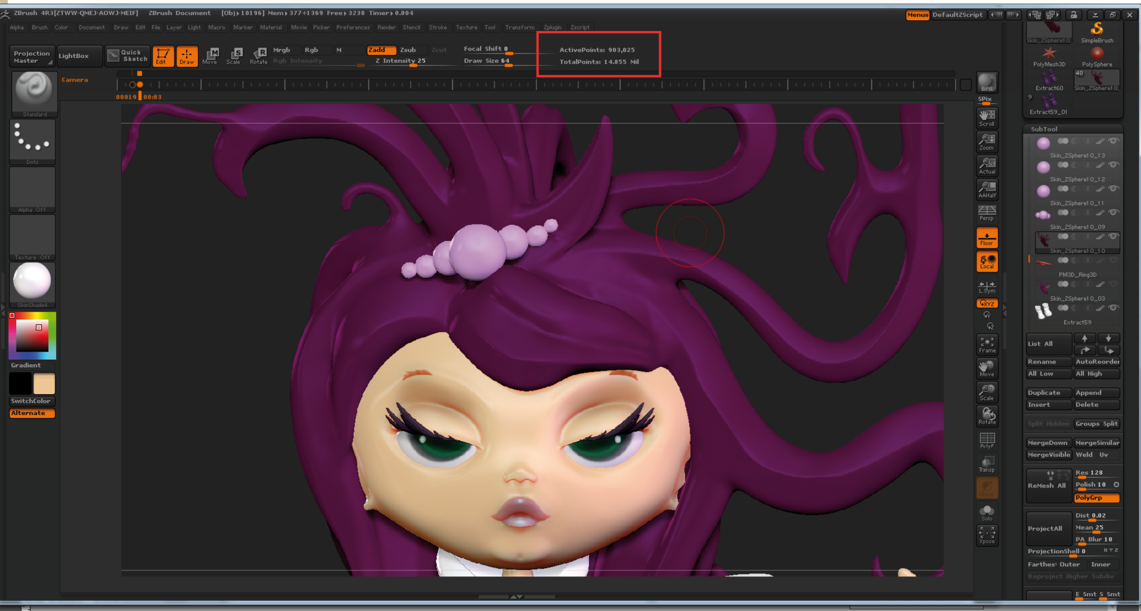Hide the Skin_ZSphere10_13 subtool eye
The image size is (1141, 611).
point(1113,141)
